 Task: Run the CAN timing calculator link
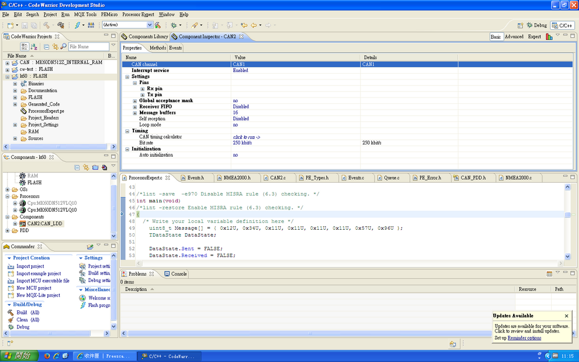coord(247,137)
